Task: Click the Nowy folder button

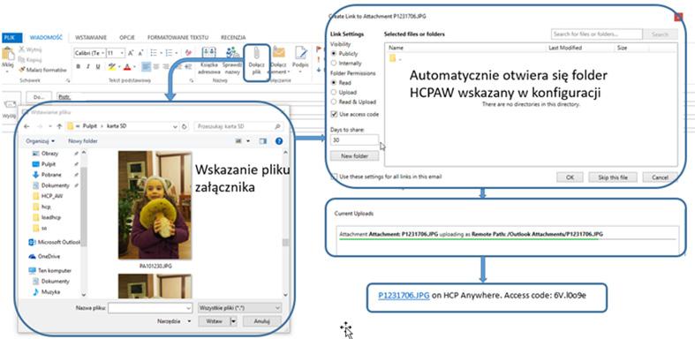Action: 83,141
